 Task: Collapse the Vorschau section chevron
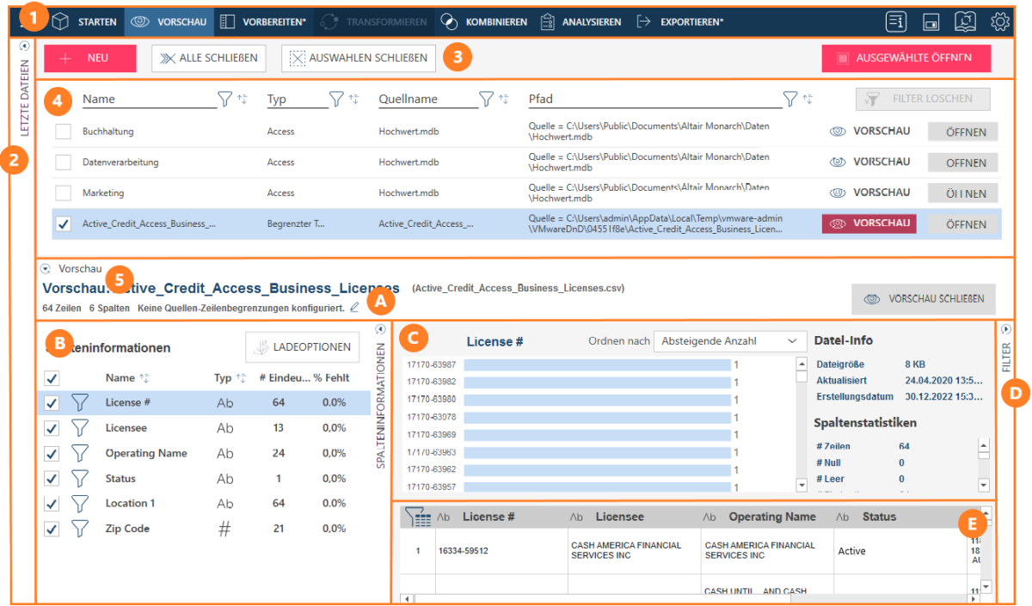click(46, 268)
